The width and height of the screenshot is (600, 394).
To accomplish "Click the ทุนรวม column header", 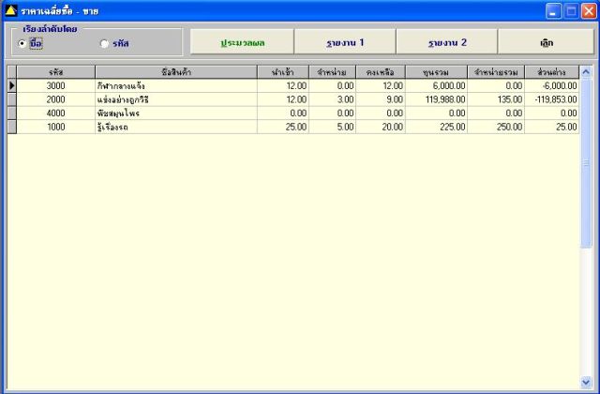I will pos(436,72).
